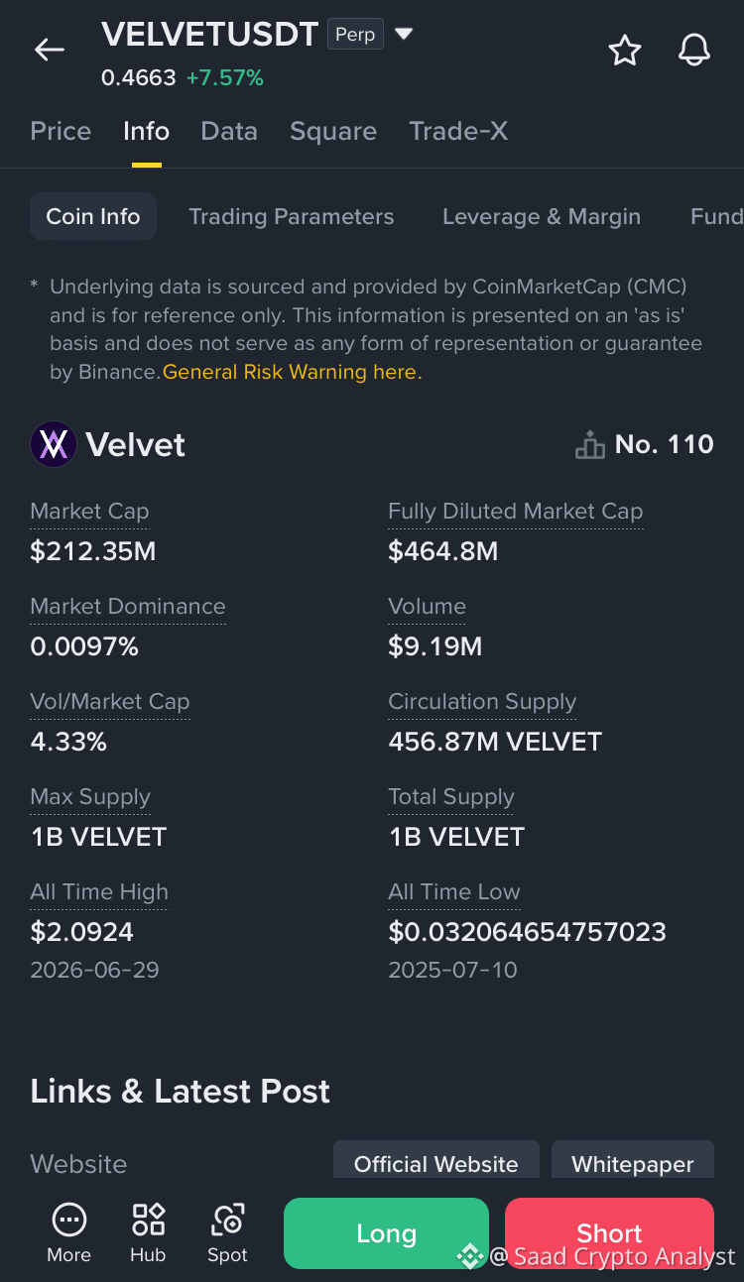Tap the Velvet coin logo
The width and height of the screenshot is (744, 1282).
point(54,444)
